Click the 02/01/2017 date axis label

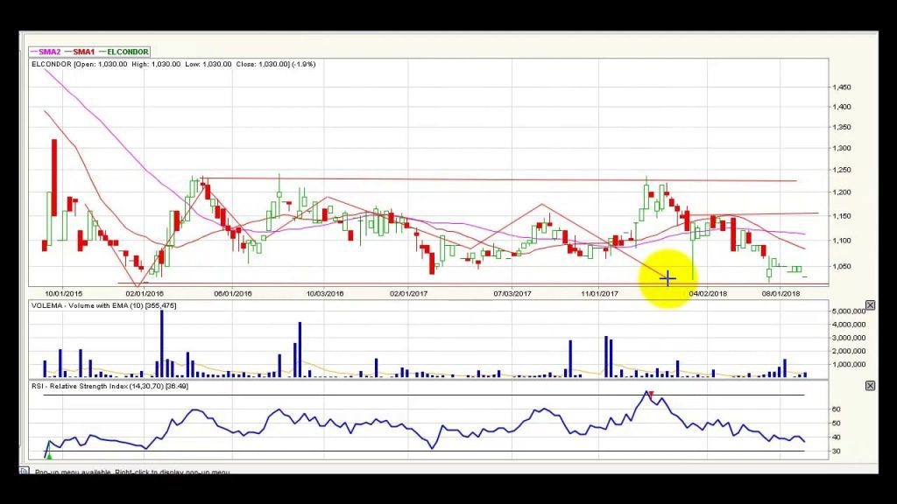[408, 294]
